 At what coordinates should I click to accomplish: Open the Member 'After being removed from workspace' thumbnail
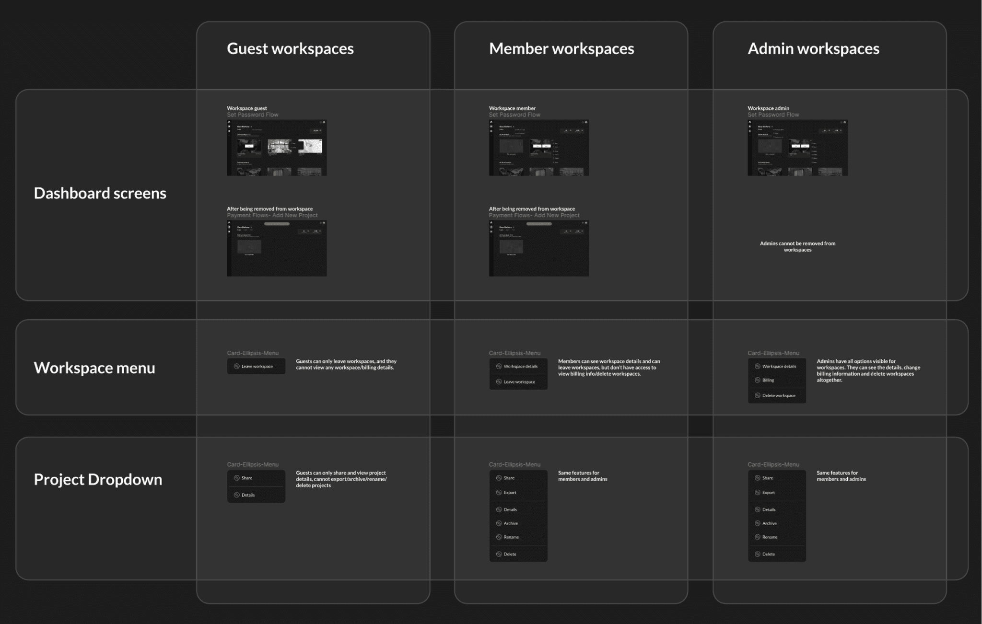[x=539, y=248]
